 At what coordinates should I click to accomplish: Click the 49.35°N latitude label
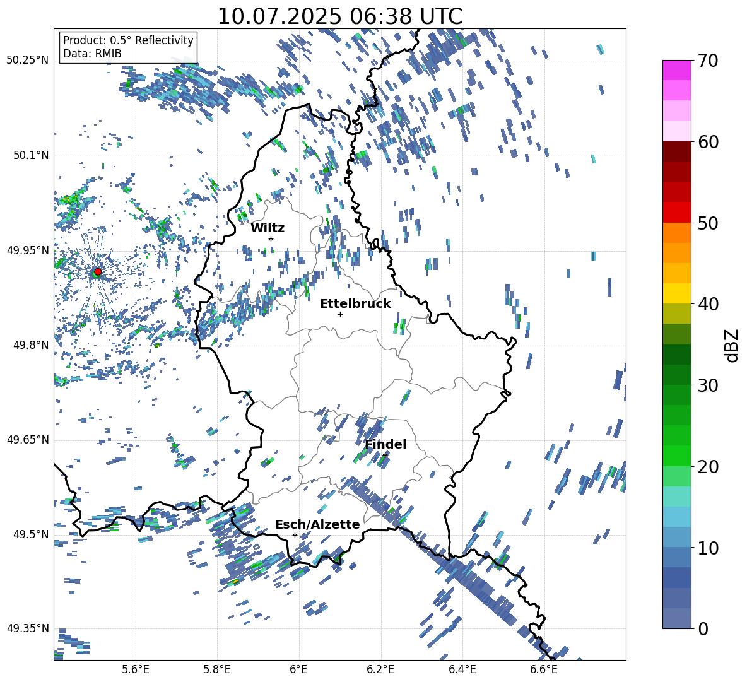coord(28,628)
